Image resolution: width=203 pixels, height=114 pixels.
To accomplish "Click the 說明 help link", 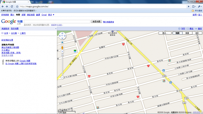I will point(194,15).
